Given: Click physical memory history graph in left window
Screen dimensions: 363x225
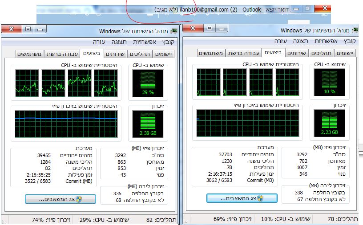Looking at the screenshot, I should tap(66, 124).
